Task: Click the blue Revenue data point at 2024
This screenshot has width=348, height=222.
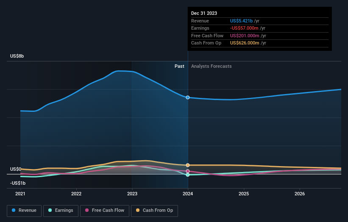Action: click(188, 97)
